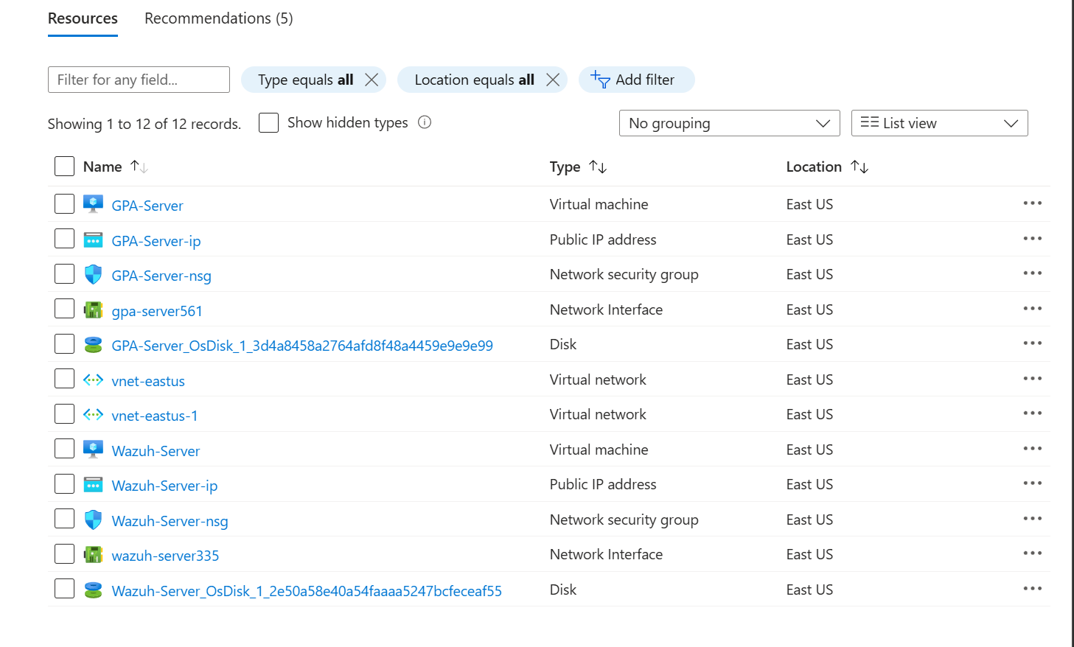Tick the vnet-eastus row checkbox
The width and height of the screenshot is (1074, 647).
coord(65,379)
